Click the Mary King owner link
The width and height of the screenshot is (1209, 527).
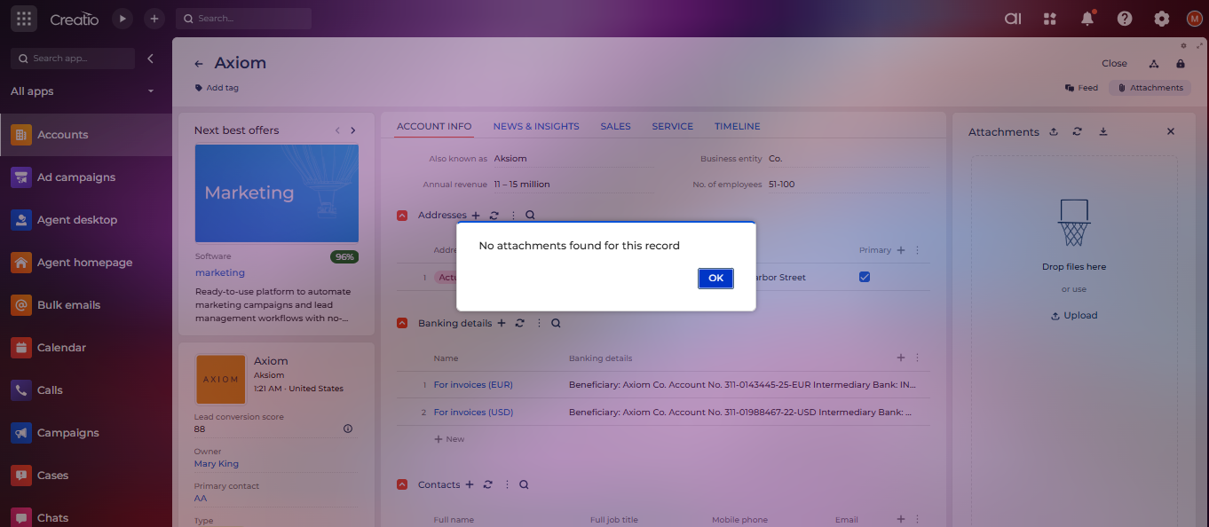[216, 464]
